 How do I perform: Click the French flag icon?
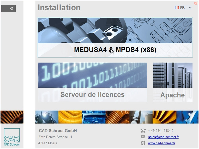coord(177,8)
